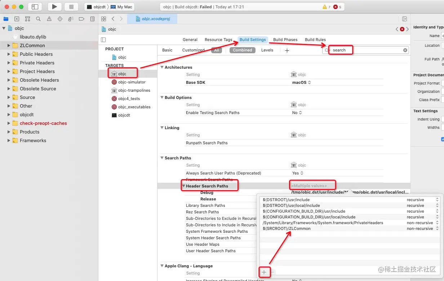Select the Build Settings tab
Screen dimensions: 444x281
pos(253,40)
